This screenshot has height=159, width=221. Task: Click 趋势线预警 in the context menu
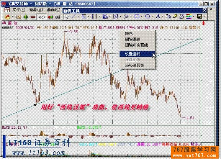point(134,66)
